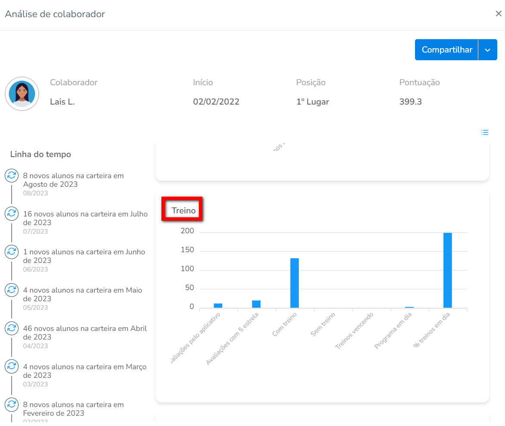This screenshot has width=505, height=426.
Task: Click the 'Programa em dia' axis label
Action: click(393, 336)
